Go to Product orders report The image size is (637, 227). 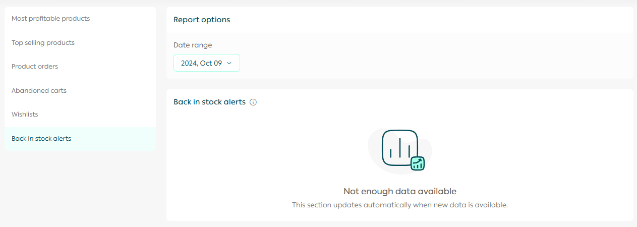click(x=35, y=67)
